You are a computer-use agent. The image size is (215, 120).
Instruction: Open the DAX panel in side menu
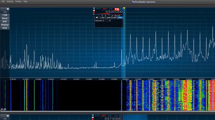tap(5, 28)
